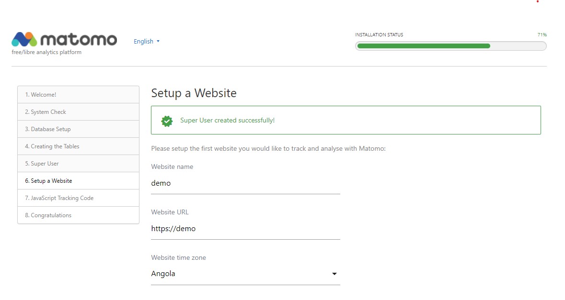Open the JavaScript Tracking Code step
The height and width of the screenshot is (300, 565).
pos(78,198)
